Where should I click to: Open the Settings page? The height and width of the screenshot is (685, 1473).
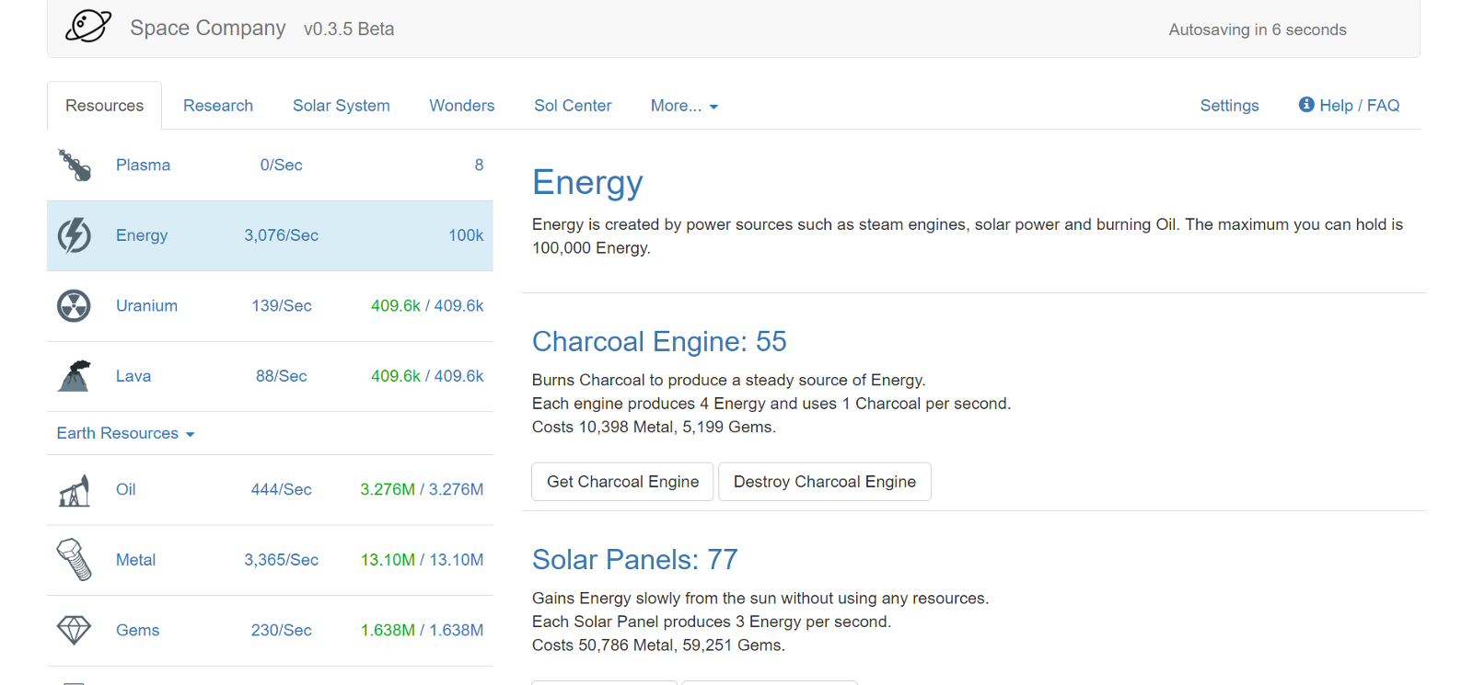click(x=1229, y=106)
